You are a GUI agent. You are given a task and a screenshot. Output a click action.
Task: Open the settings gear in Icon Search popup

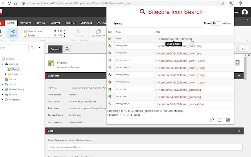click(228, 120)
